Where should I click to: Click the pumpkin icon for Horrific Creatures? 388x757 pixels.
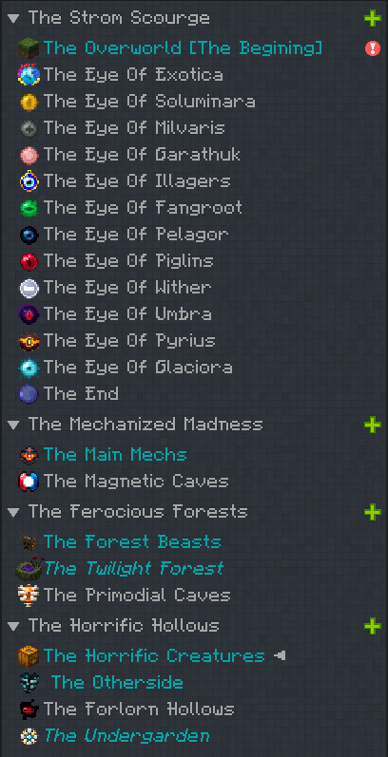(29, 655)
